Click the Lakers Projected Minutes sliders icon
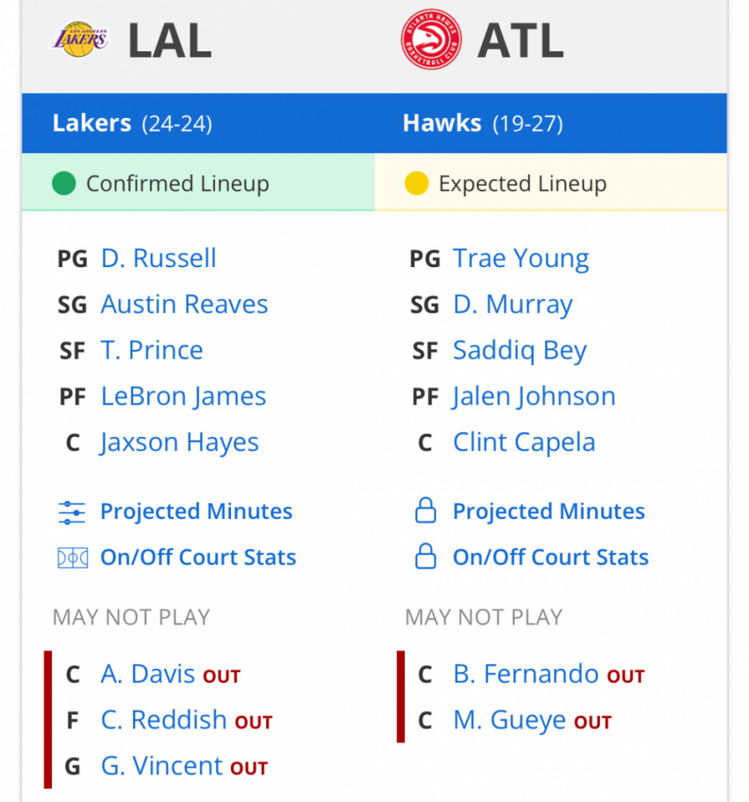 click(72, 512)
